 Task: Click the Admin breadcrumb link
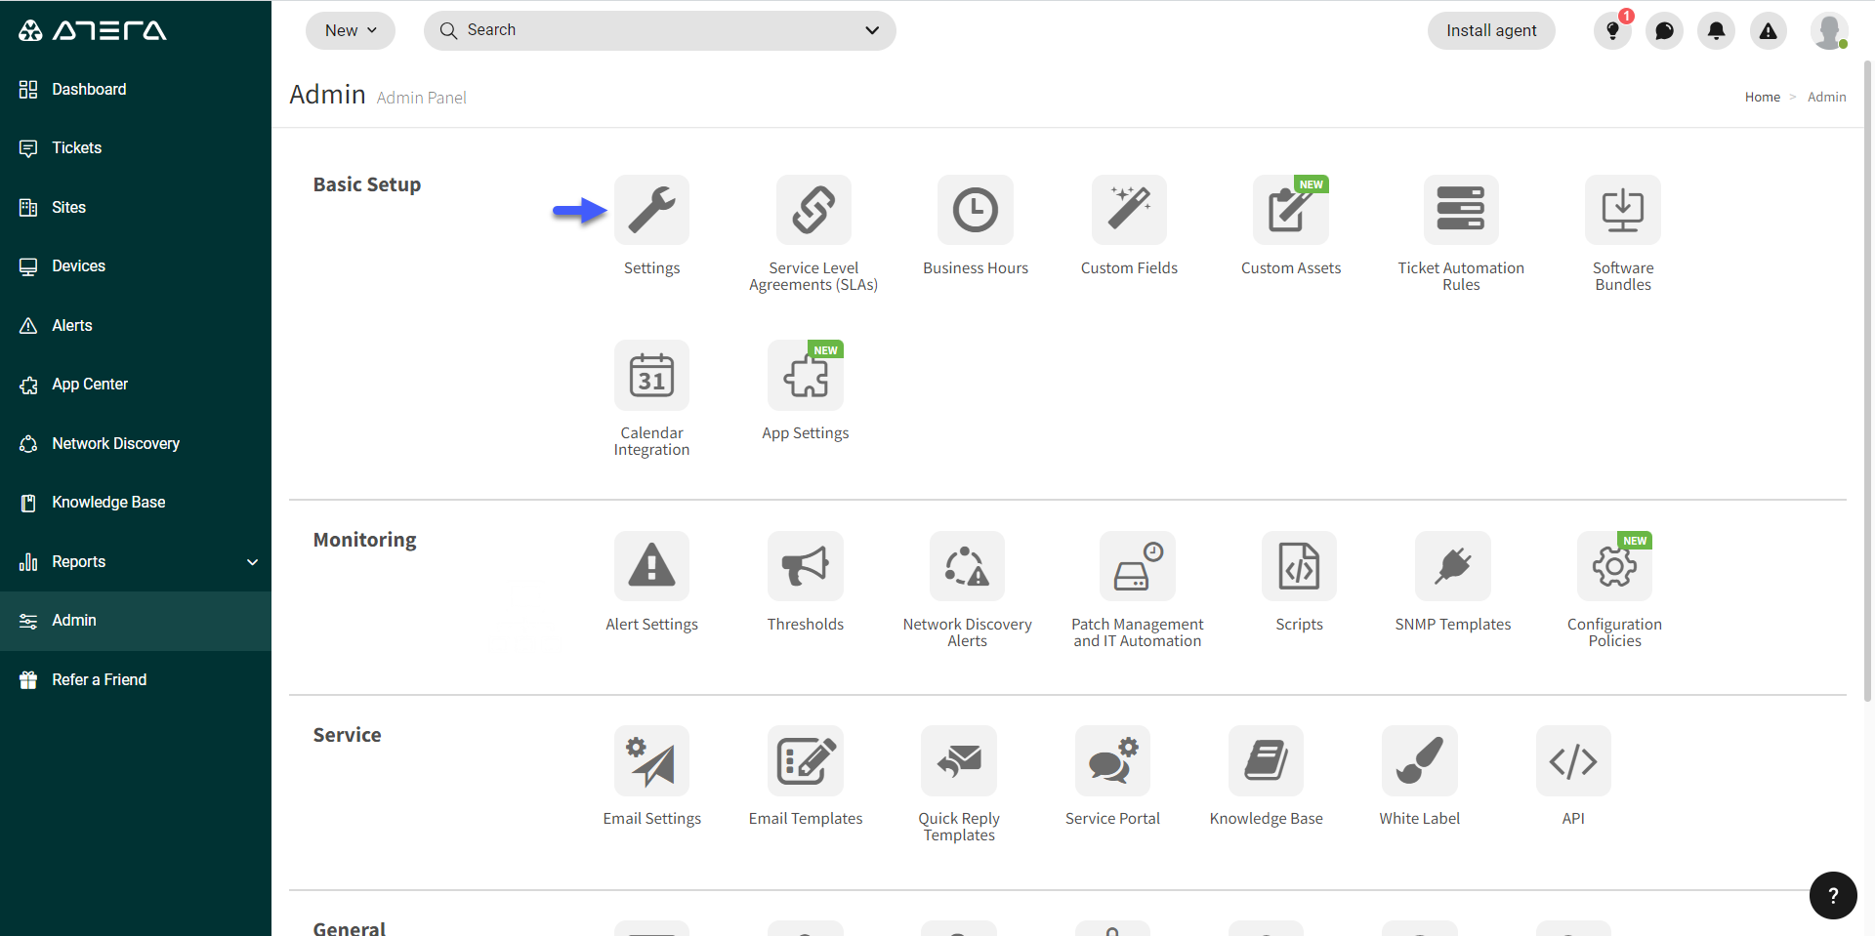pos(1826,97)
